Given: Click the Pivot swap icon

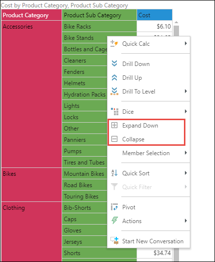Looking at the screenshot, I should 114,207.
